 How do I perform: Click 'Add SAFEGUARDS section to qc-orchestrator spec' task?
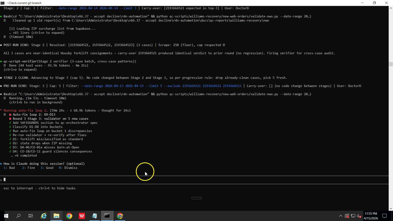click(55, 123)
